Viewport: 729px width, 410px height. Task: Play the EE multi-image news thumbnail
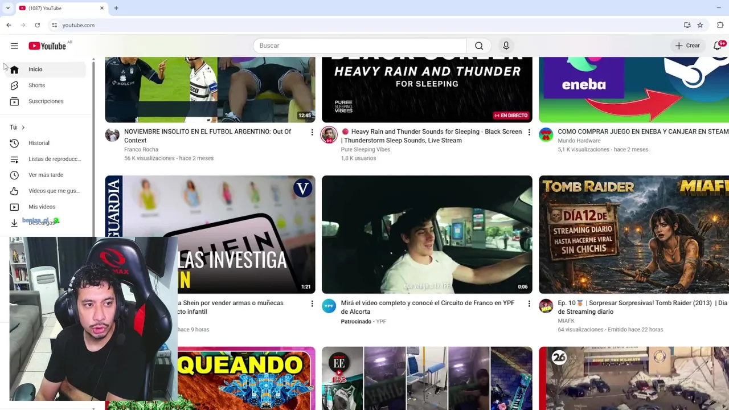click(427, 378)
